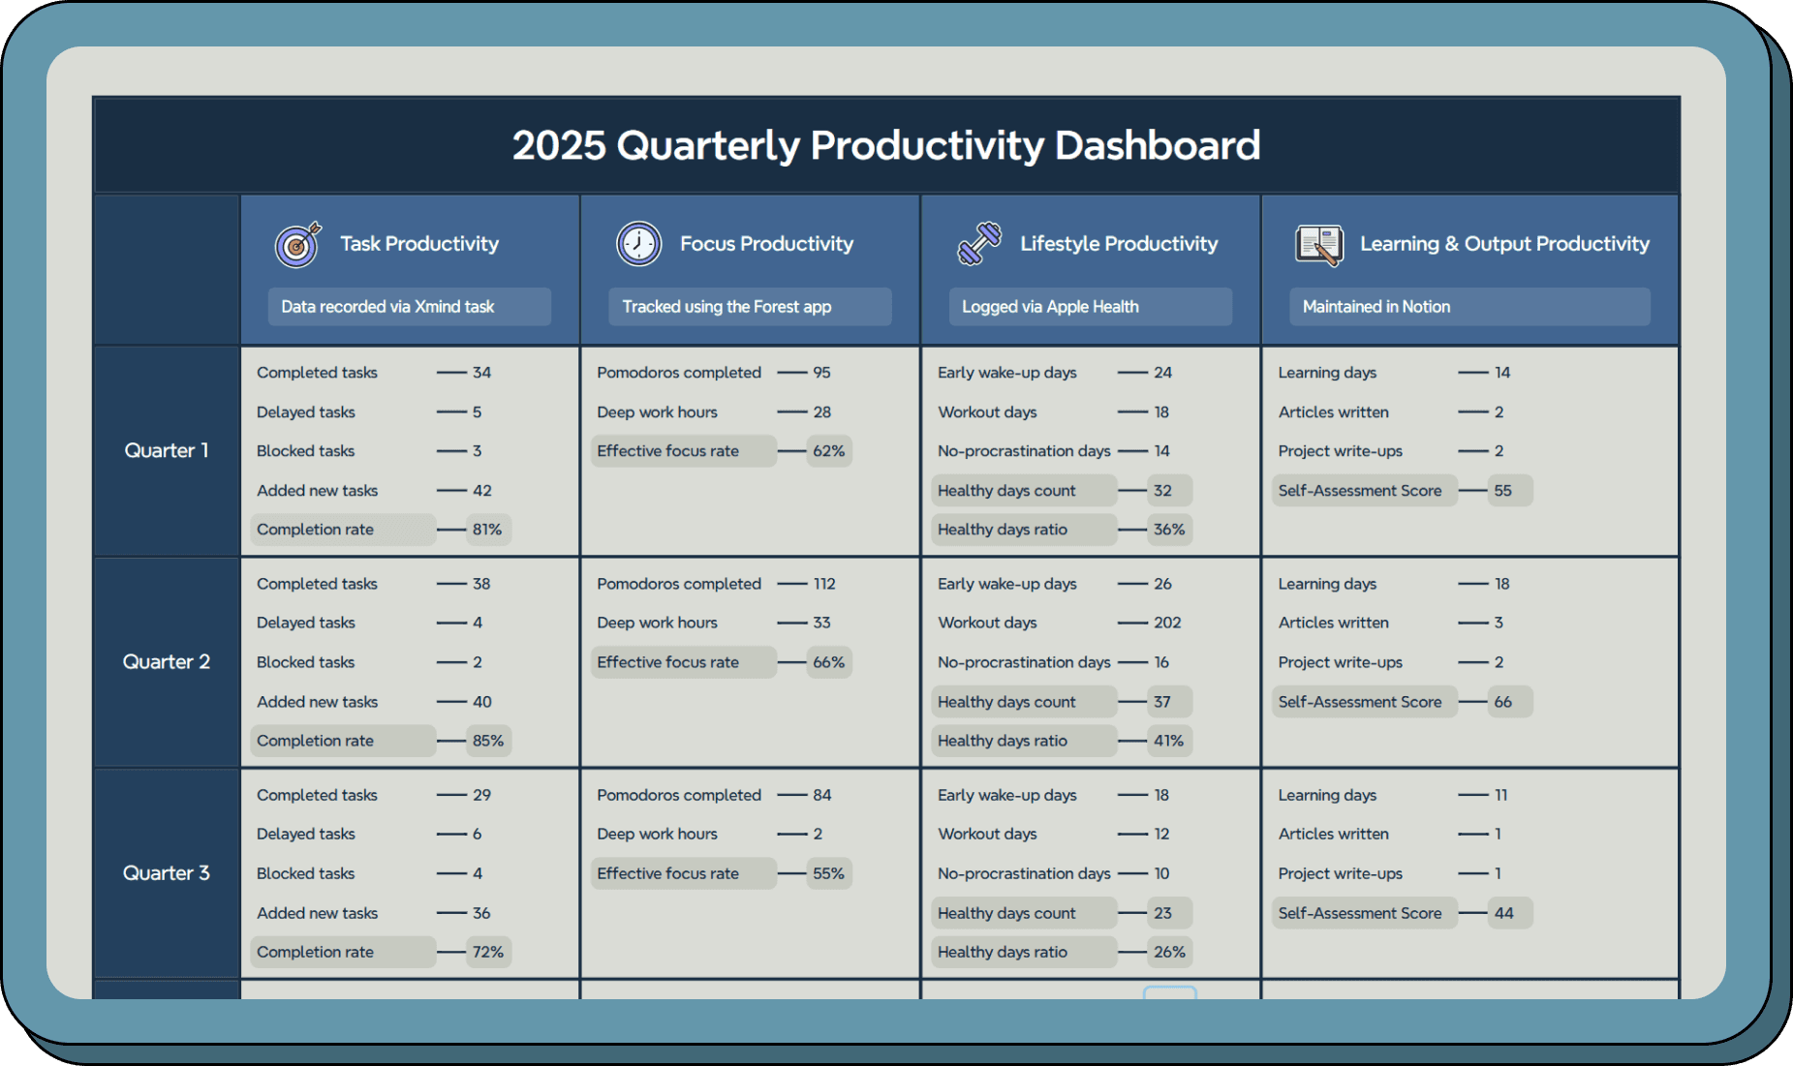Click Quarter 2 Completion rate 85%
This screenshot has width=1793, height=1066.
(487, 741)
